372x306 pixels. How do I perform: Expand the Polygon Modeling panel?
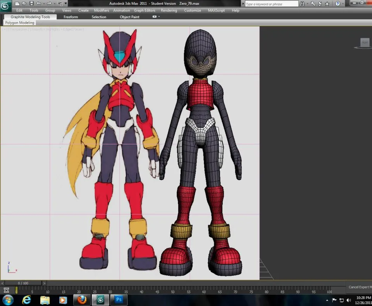[x=19, y=23]
